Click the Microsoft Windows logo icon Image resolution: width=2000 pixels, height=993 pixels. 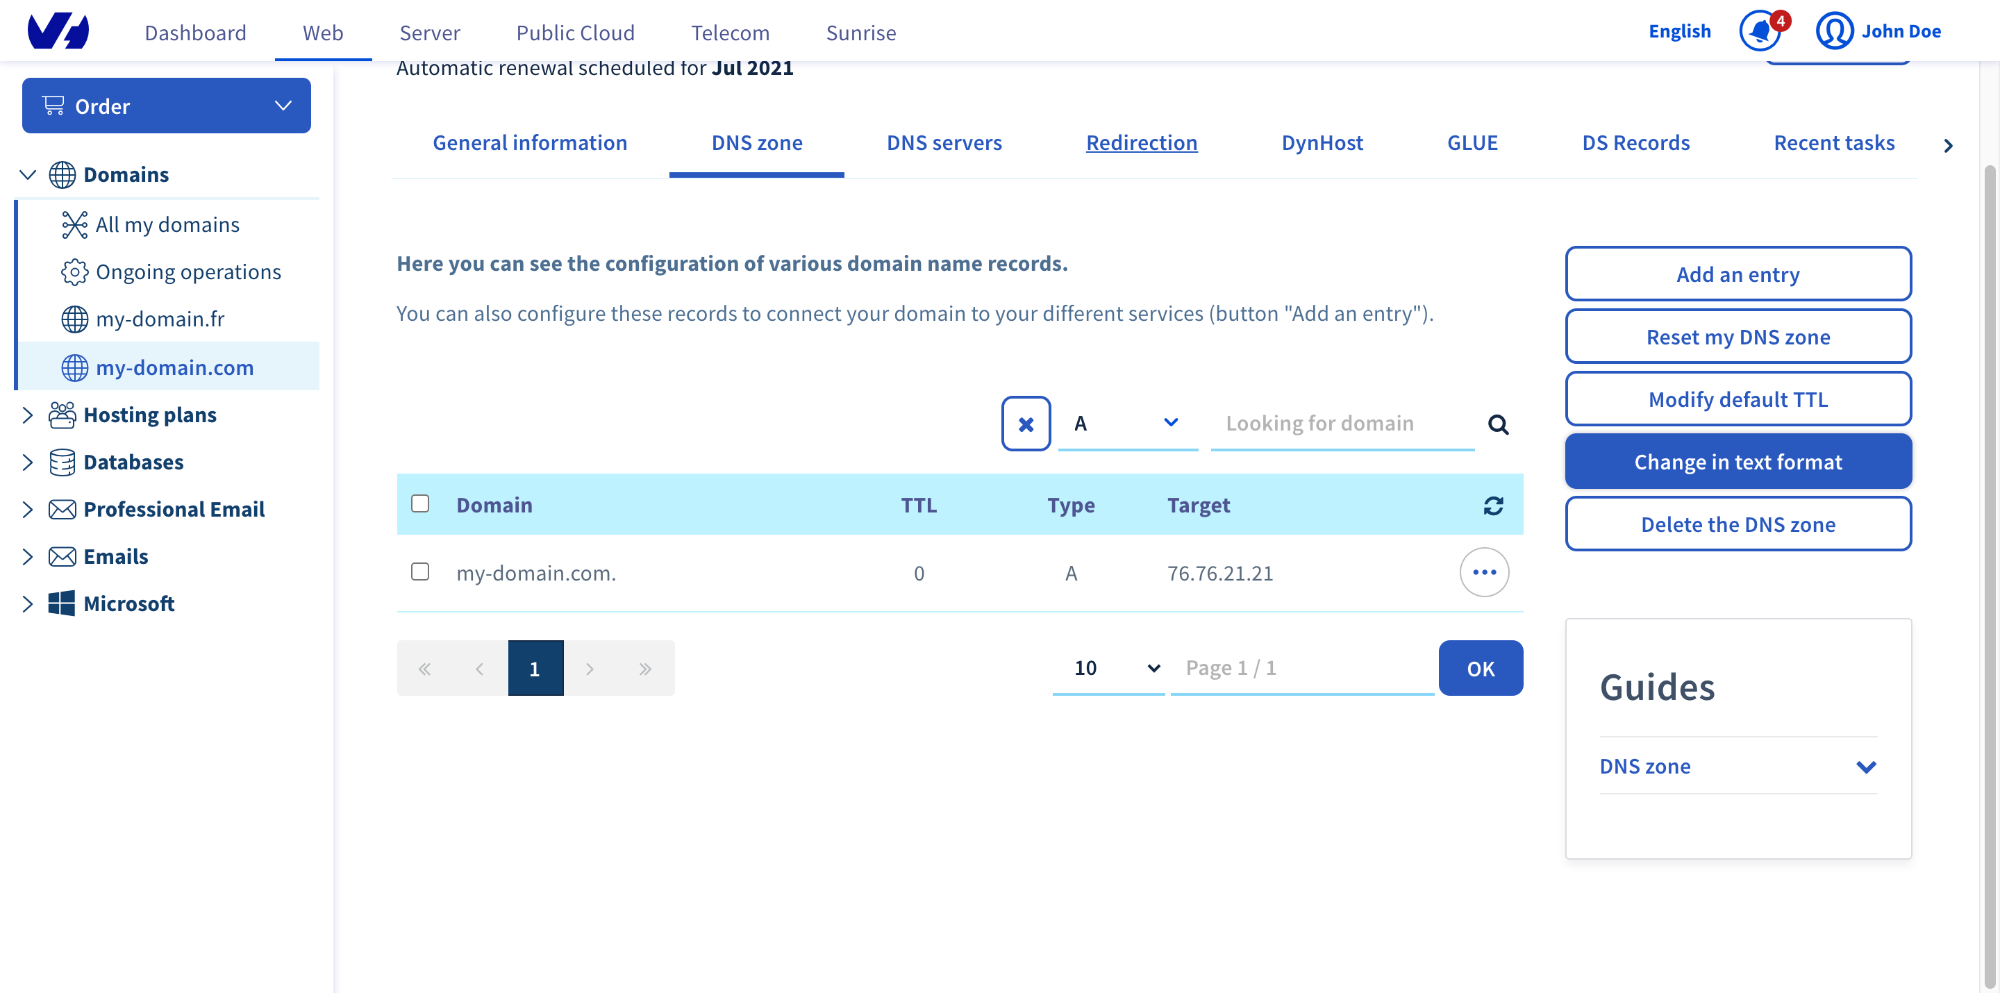point(62,603)
